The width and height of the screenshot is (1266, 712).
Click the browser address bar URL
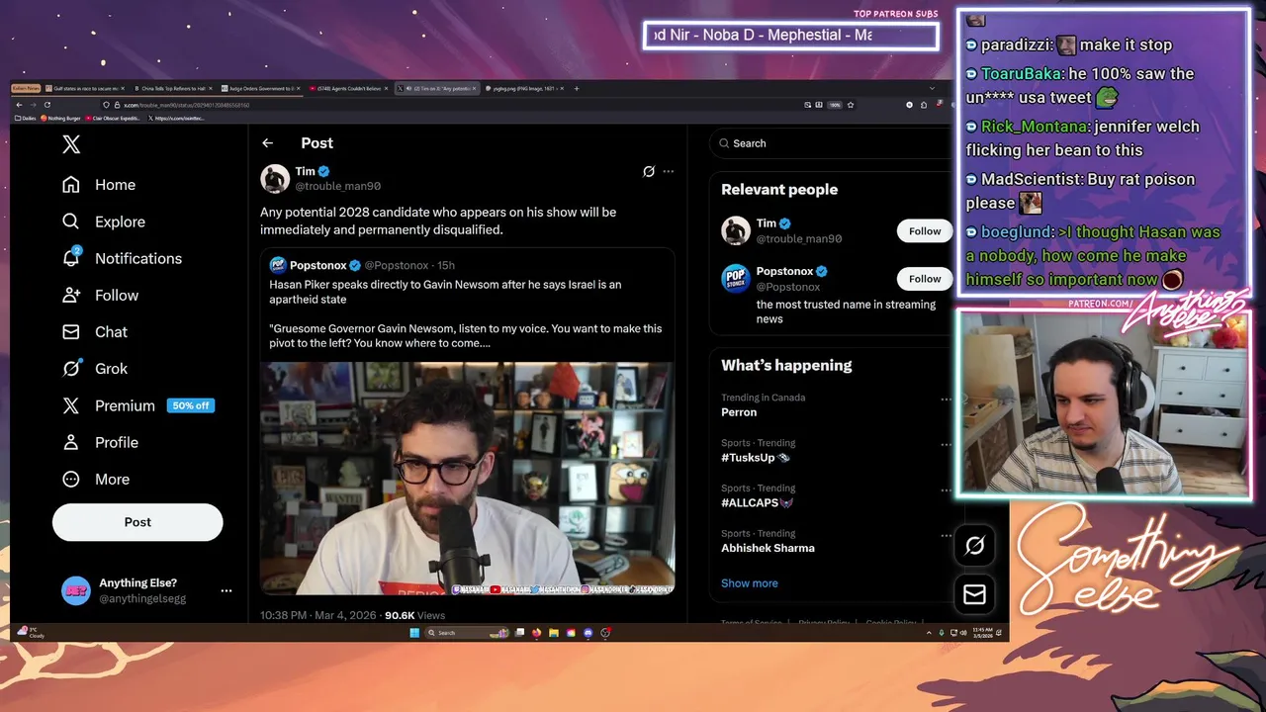coord(186,105)
